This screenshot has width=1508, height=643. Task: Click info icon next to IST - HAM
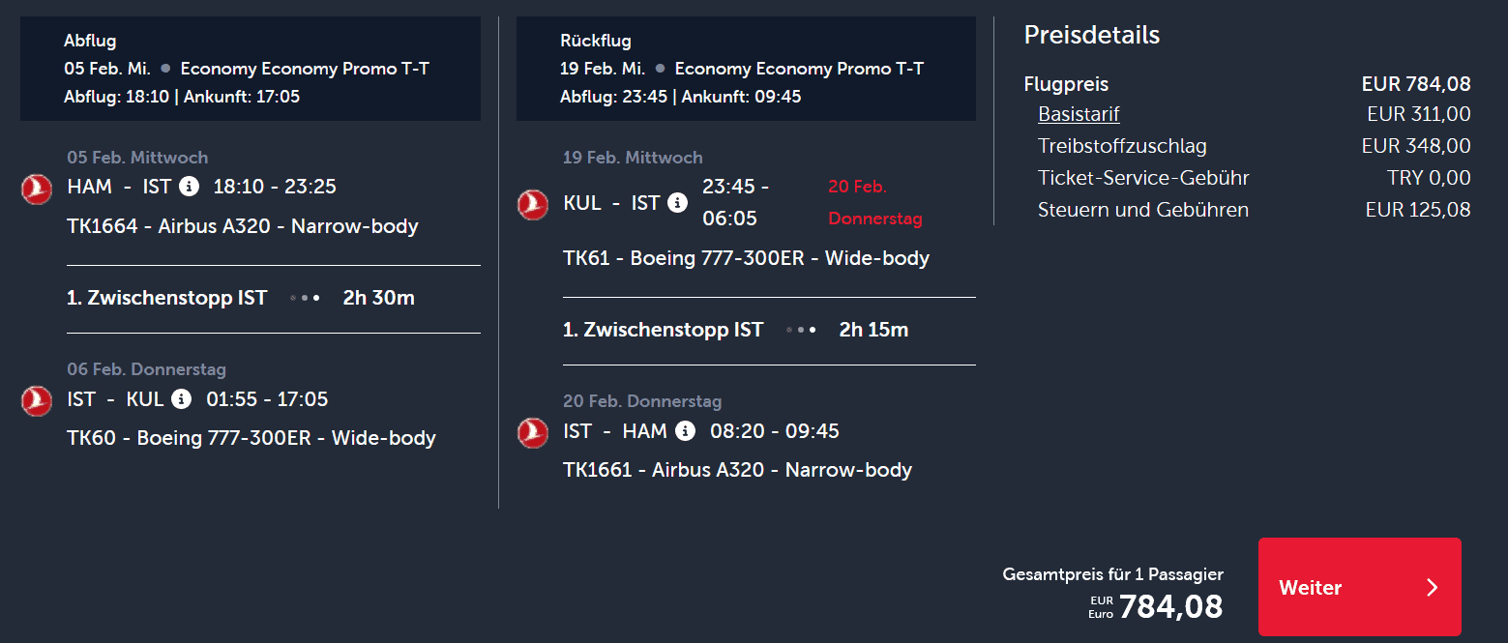685,431
